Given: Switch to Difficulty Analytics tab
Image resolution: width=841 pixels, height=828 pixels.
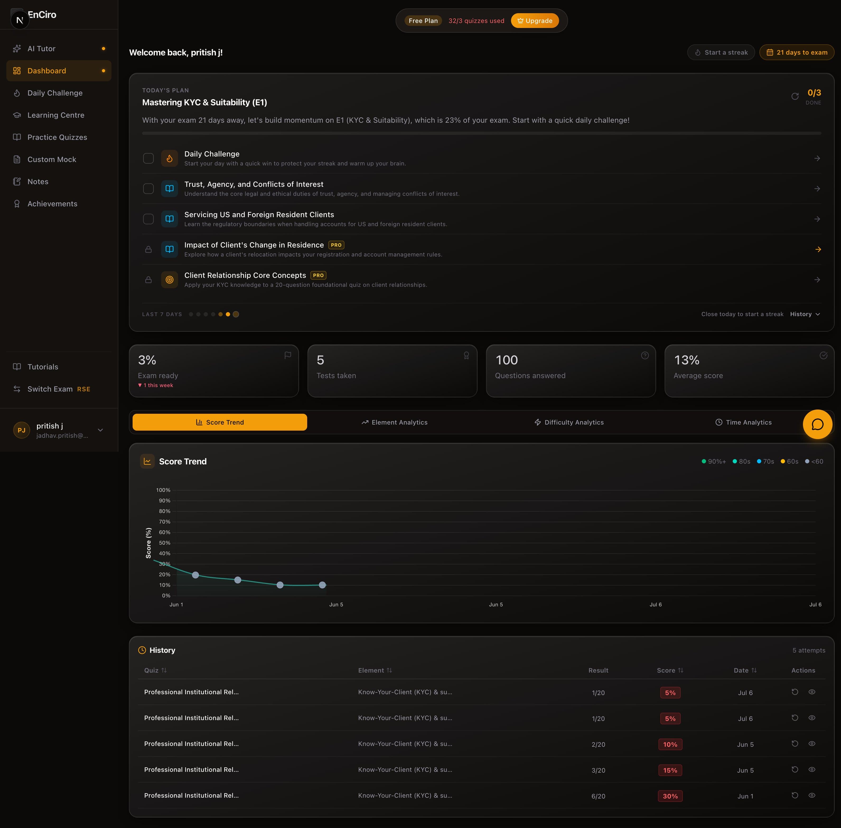Looking at the screenshot, I should (x=569, y=422).
